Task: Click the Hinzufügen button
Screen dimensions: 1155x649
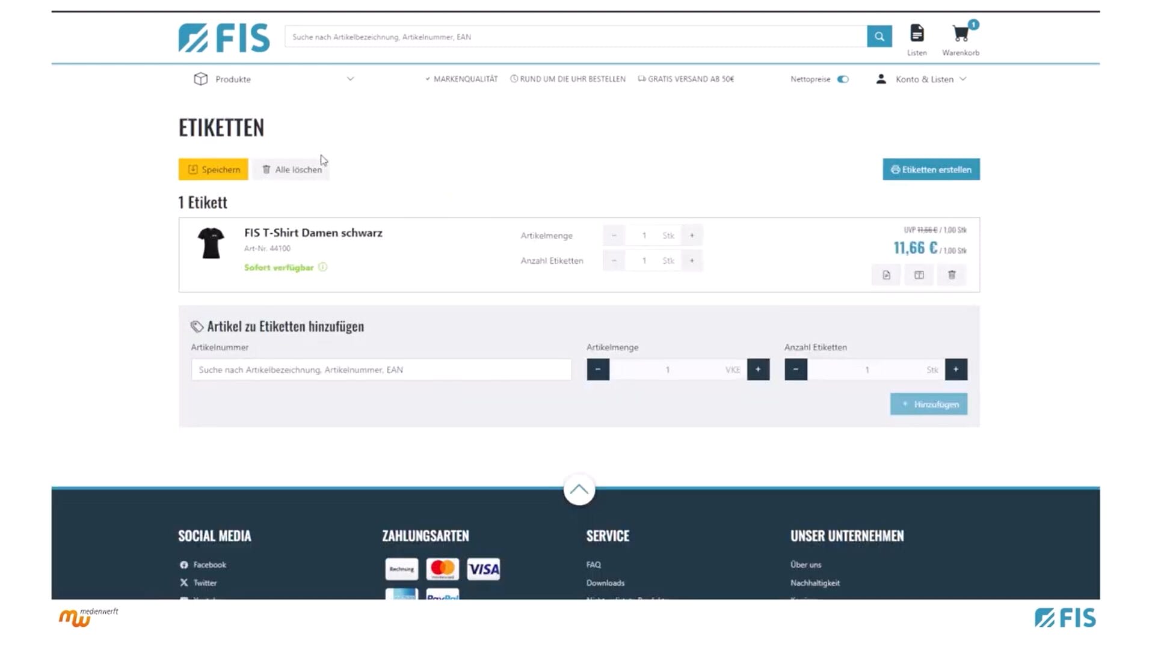Action: (928, 404)
